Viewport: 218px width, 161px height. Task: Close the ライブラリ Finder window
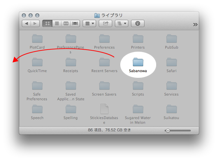[24, 15]
